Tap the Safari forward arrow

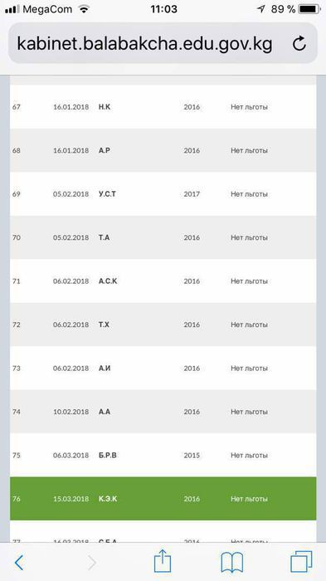pyautogui.click(x=91, y=564)
